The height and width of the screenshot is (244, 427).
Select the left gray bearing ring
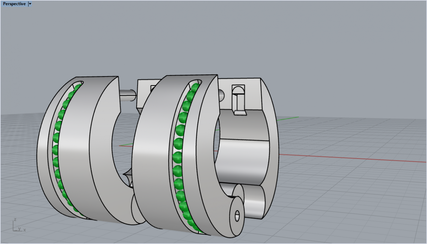pos(81,150)
